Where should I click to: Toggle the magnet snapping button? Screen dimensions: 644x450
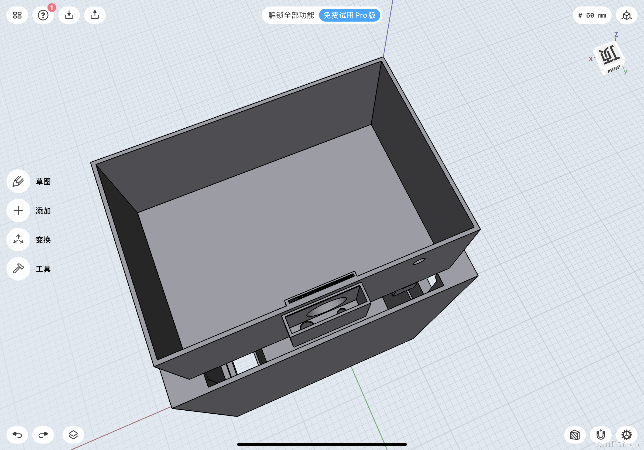601,435
